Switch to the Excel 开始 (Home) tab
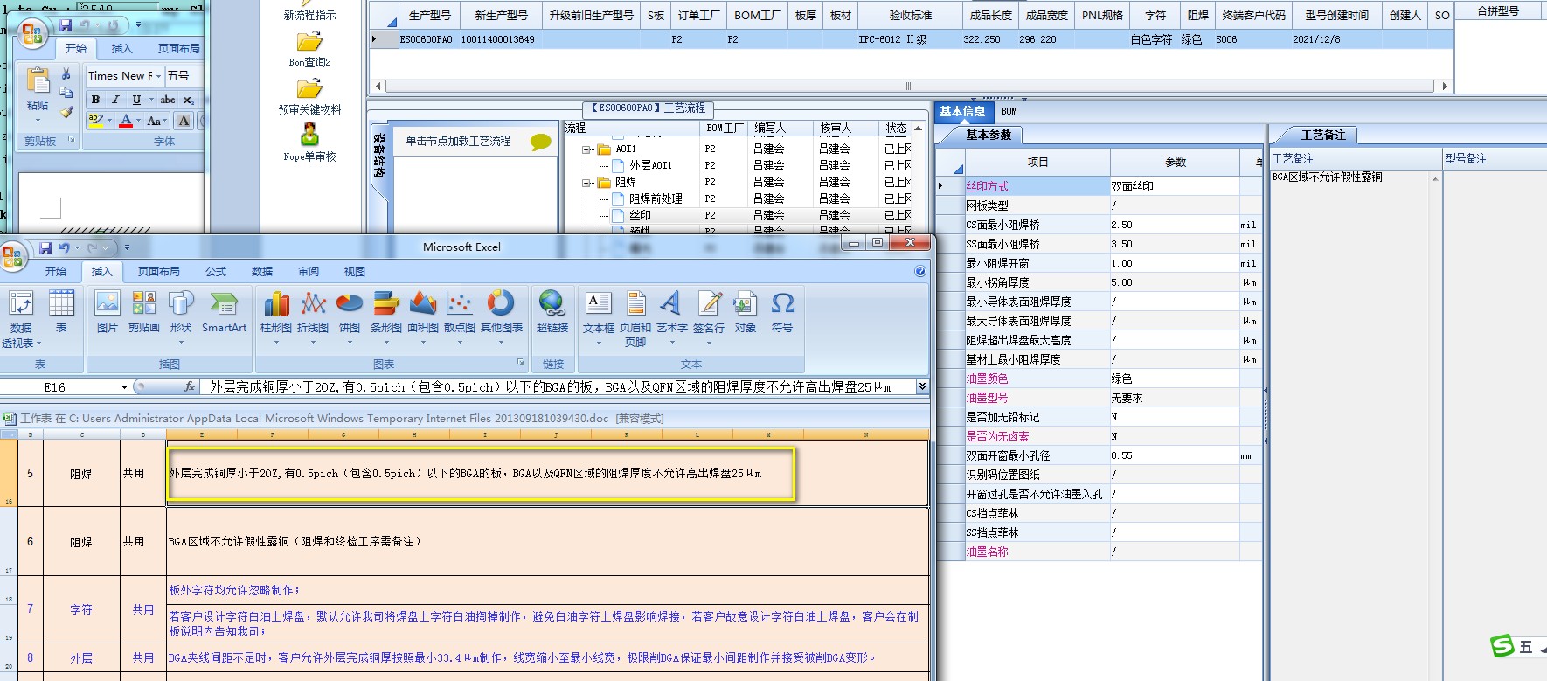 click(56, 272)
